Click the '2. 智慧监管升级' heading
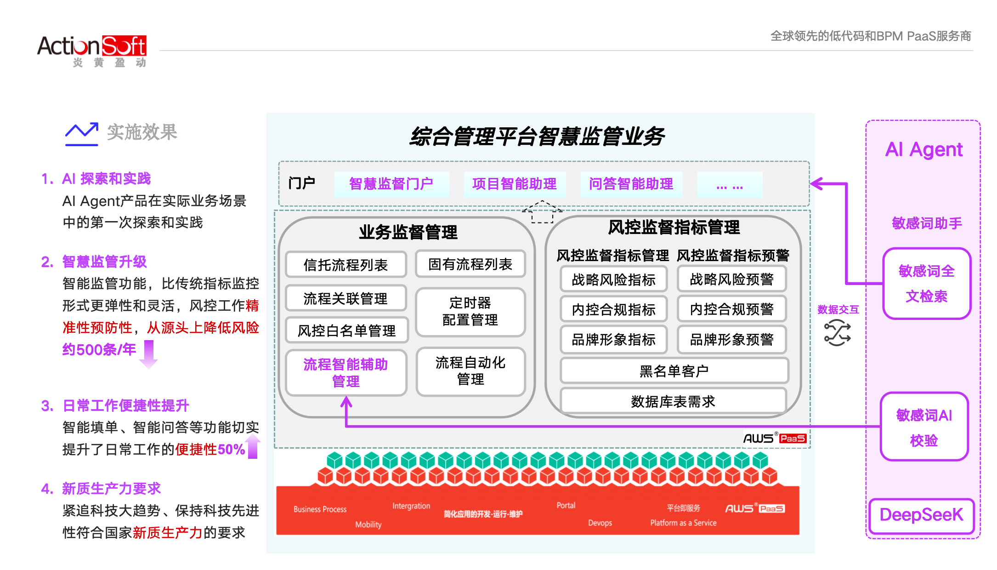Image resolution: width=997 pixels, height=570 pixels. click(x=94, y=262)
